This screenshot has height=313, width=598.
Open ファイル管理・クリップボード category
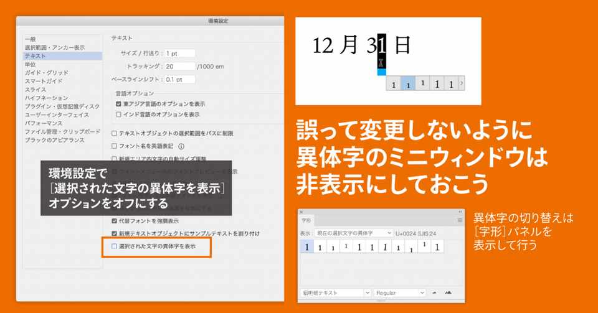pos(62,131)
